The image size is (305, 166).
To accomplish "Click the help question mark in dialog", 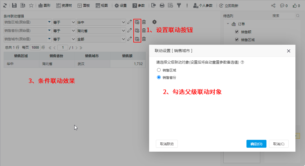I will (x=242, y=62).
